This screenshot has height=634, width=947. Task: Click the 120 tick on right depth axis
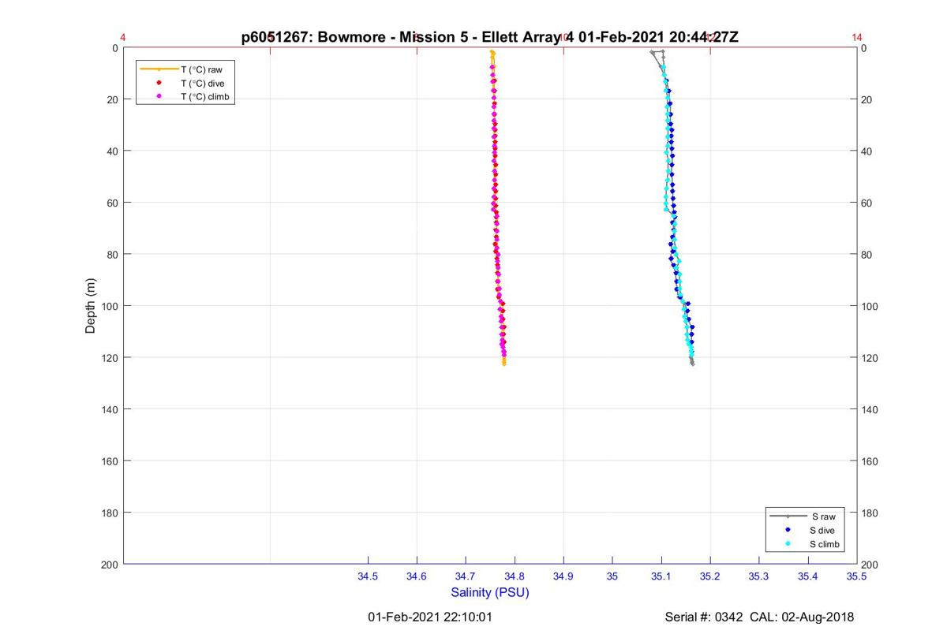[x=870, y=358]
